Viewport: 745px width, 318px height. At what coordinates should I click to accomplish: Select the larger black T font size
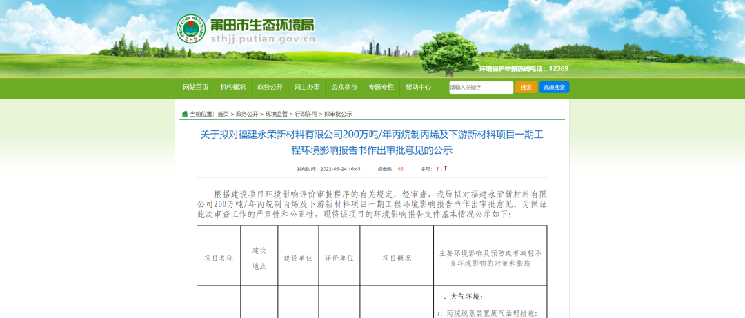445,168
